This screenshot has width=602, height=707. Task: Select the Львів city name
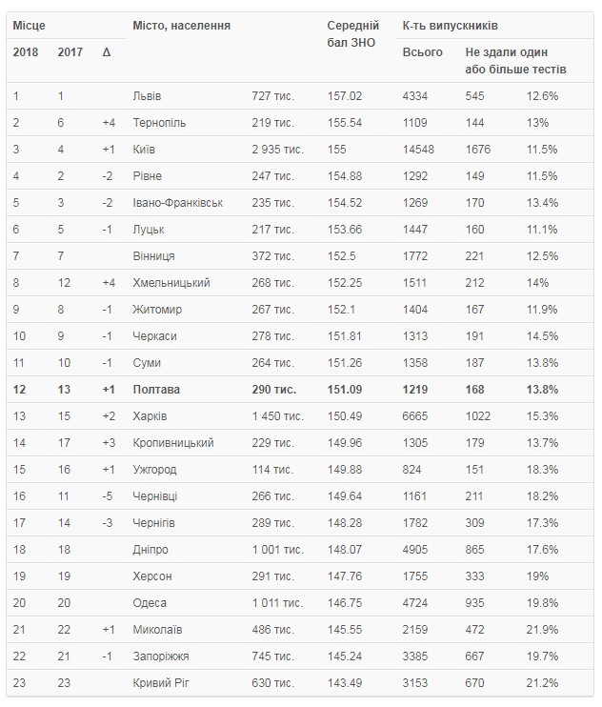coord(148,96)
